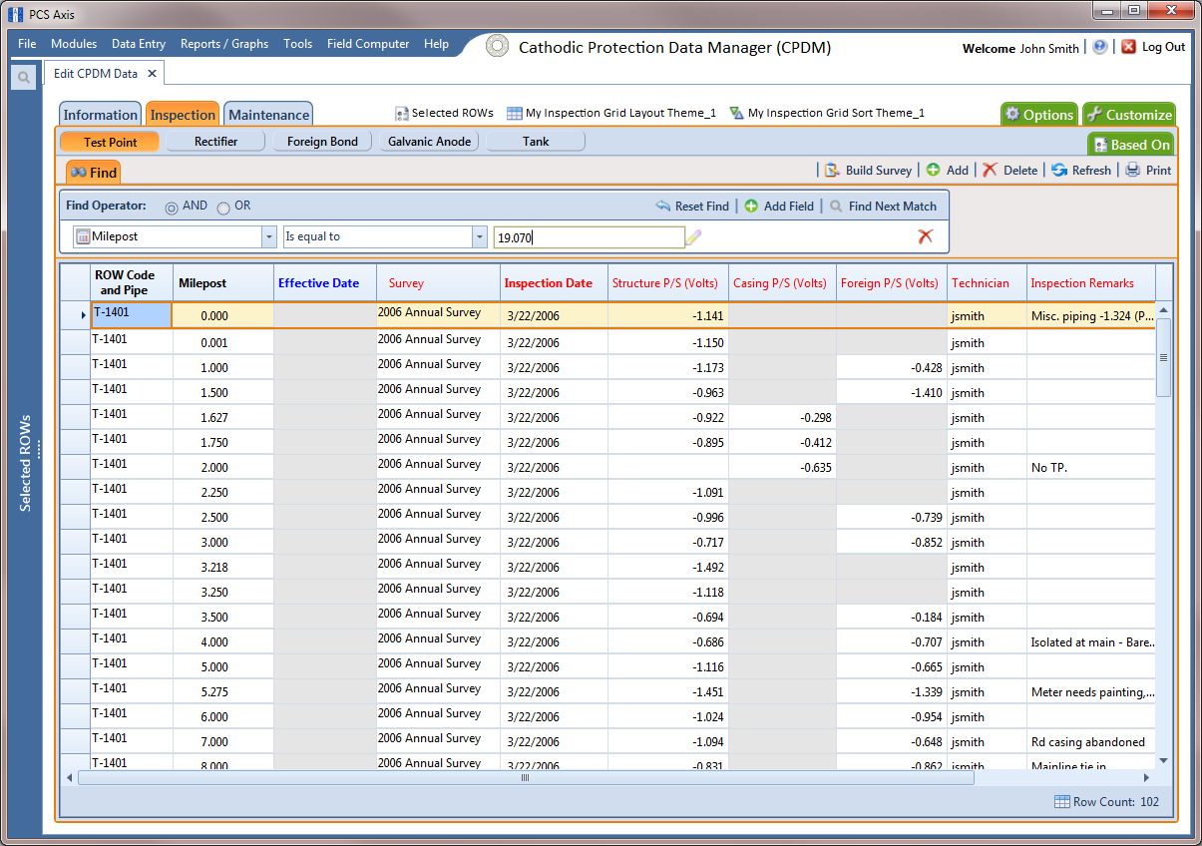Click the Row Count grid icon
1202x846 pixels.
coord(1062,802)
